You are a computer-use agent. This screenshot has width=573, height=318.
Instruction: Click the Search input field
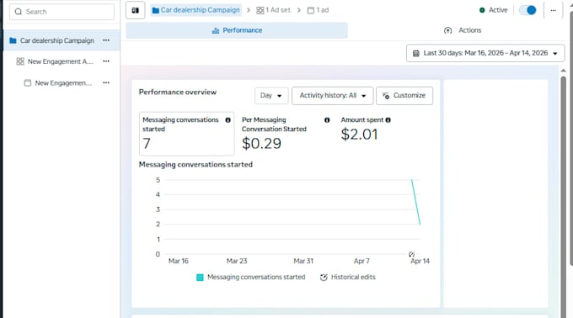tap(62, 12)
